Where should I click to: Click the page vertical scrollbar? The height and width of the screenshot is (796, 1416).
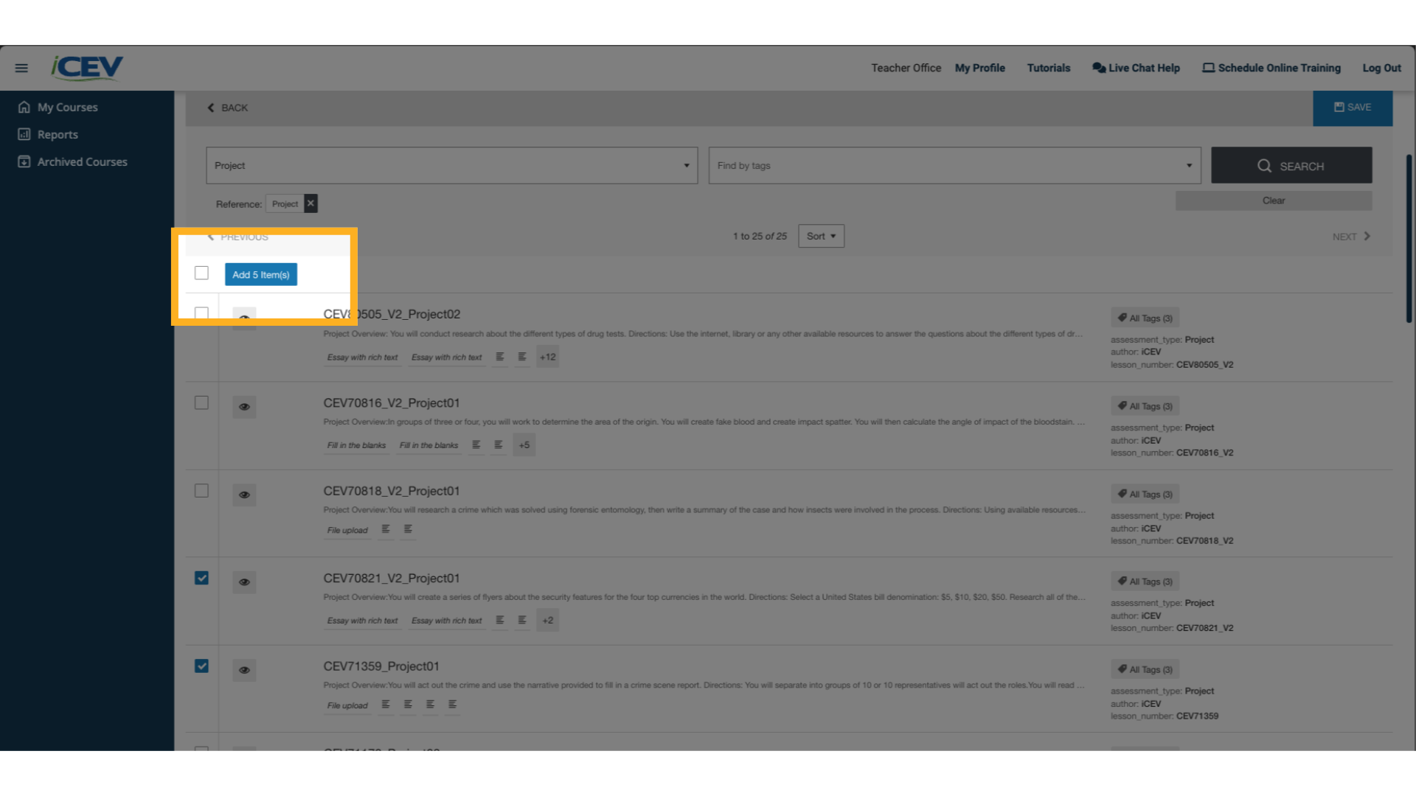click(1409, 239)
